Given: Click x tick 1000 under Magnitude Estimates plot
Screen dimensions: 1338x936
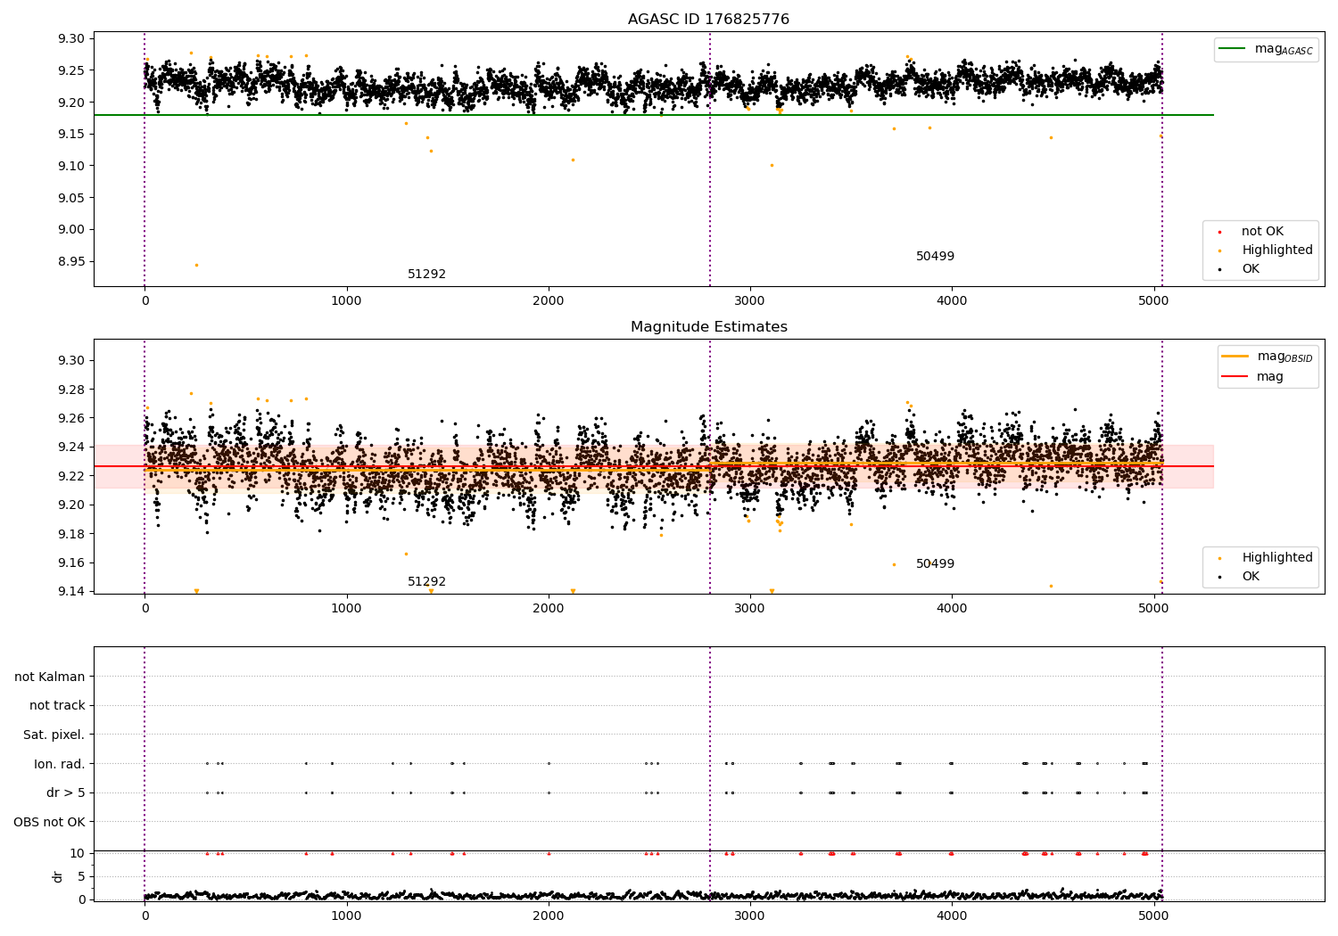Looking at the screenshot, I should [346, 608].
